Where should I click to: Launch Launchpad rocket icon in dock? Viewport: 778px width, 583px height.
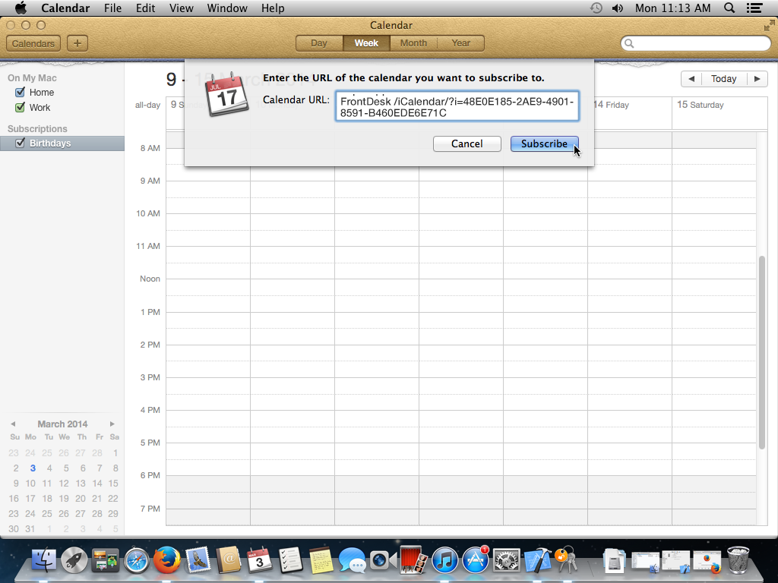[x=74, y=560]
